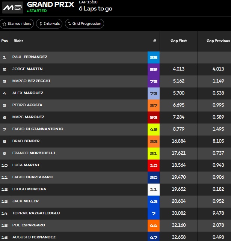
Task: Click the yellow number 49 badge
Action: (154, 130)
